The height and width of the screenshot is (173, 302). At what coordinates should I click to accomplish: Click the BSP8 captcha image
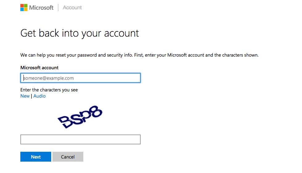pos(80,117)
